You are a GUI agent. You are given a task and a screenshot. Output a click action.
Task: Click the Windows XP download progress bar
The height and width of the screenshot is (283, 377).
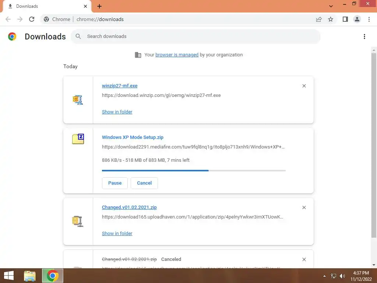[194, 171]
